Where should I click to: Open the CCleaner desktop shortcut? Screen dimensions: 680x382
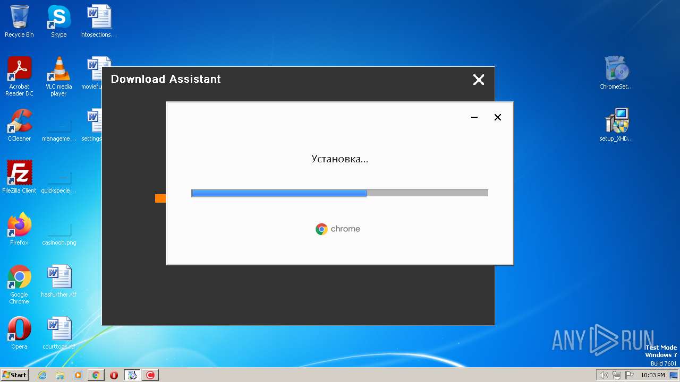pyautogui.click(x=19, y=125)
